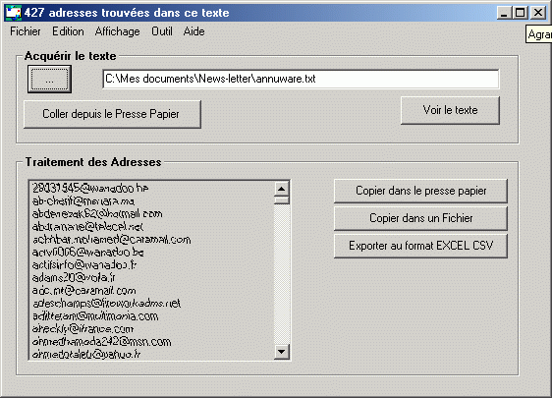Open the Outil menu
Viewport: 552px width, 398px height.
coord(162,31)
